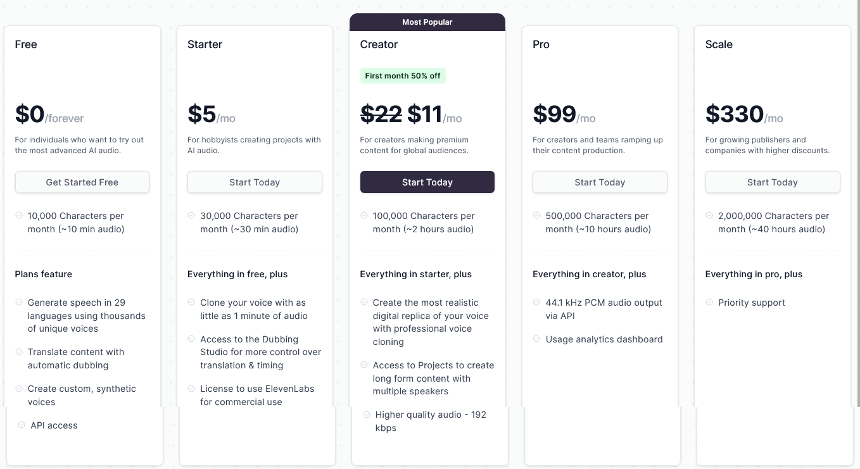Screen dimensions: 860x469
Task: Click Start Today under Scale plan
Action: click(x=773, y=182)
